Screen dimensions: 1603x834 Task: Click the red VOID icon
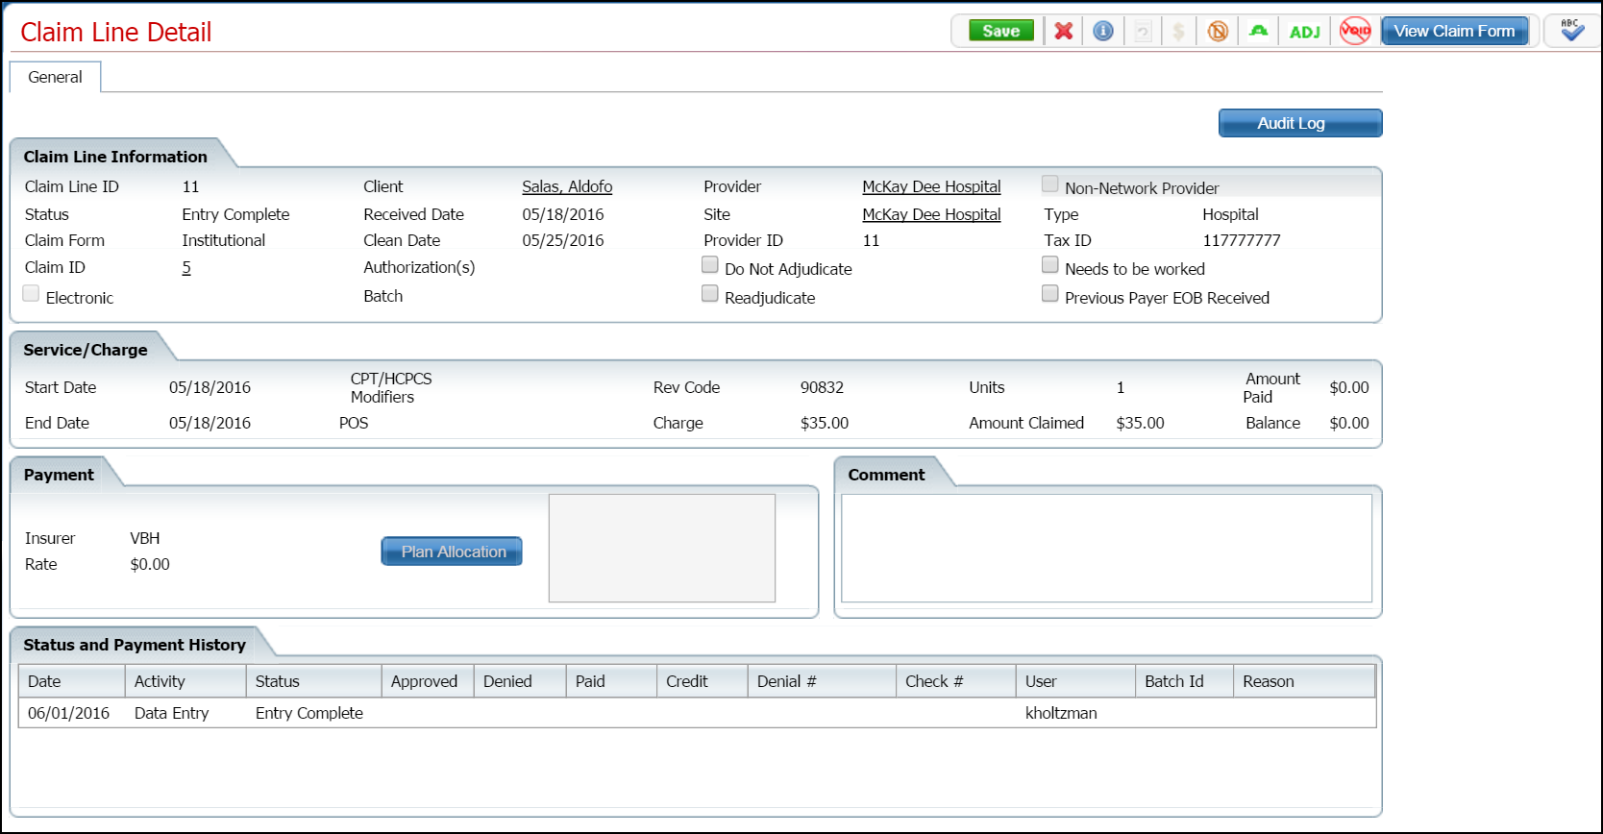[x=1355, y=31]
